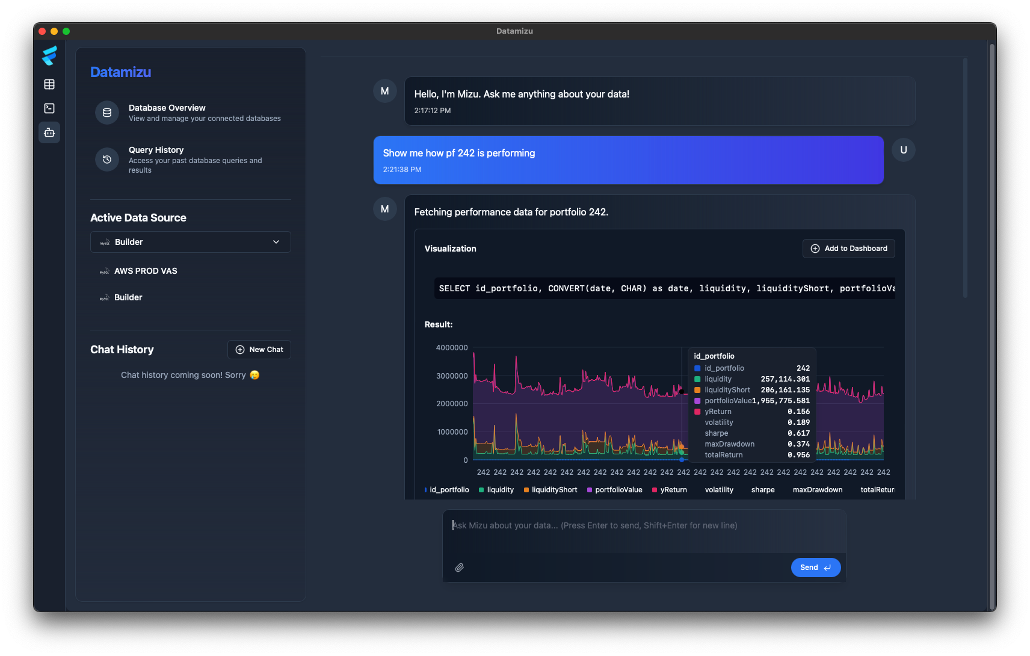
Task: Open the SQL terminal icon in sidebar
Action: pyautogui.click(x=49, y=108)
